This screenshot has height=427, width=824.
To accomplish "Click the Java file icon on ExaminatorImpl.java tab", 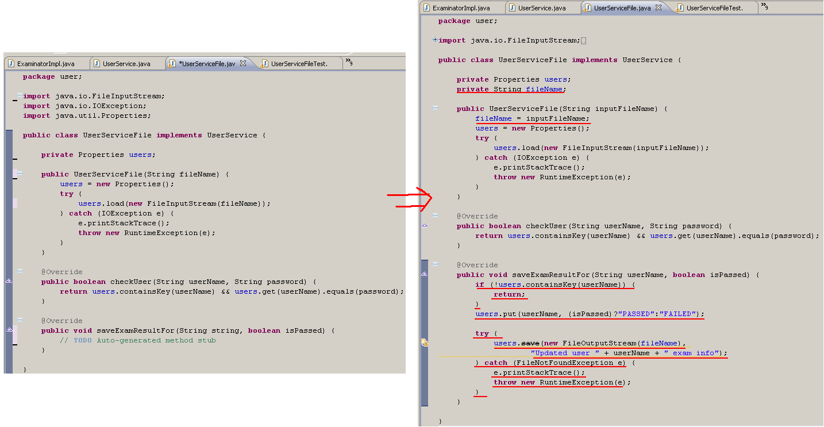I will 427,7.
